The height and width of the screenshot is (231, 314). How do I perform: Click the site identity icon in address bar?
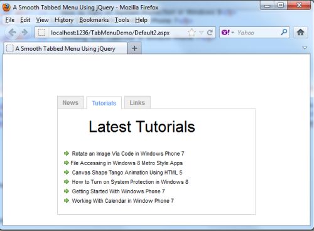click(x=41, y=33)
